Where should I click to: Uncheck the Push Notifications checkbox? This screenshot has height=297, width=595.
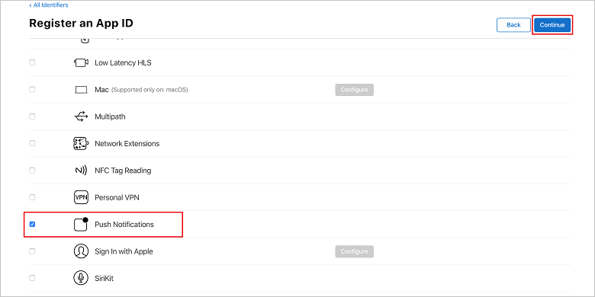(x=32, y=224)
